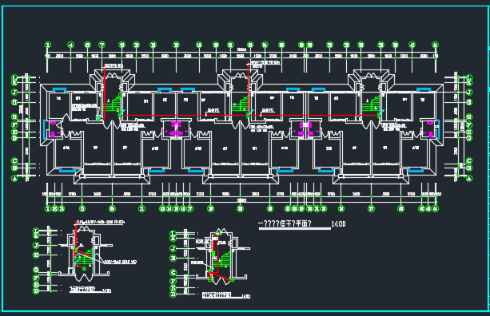Viewport: 490px width, 316px height.
Task: Select axis bubble A left of main plan
Action: click(x=14, y=179)
